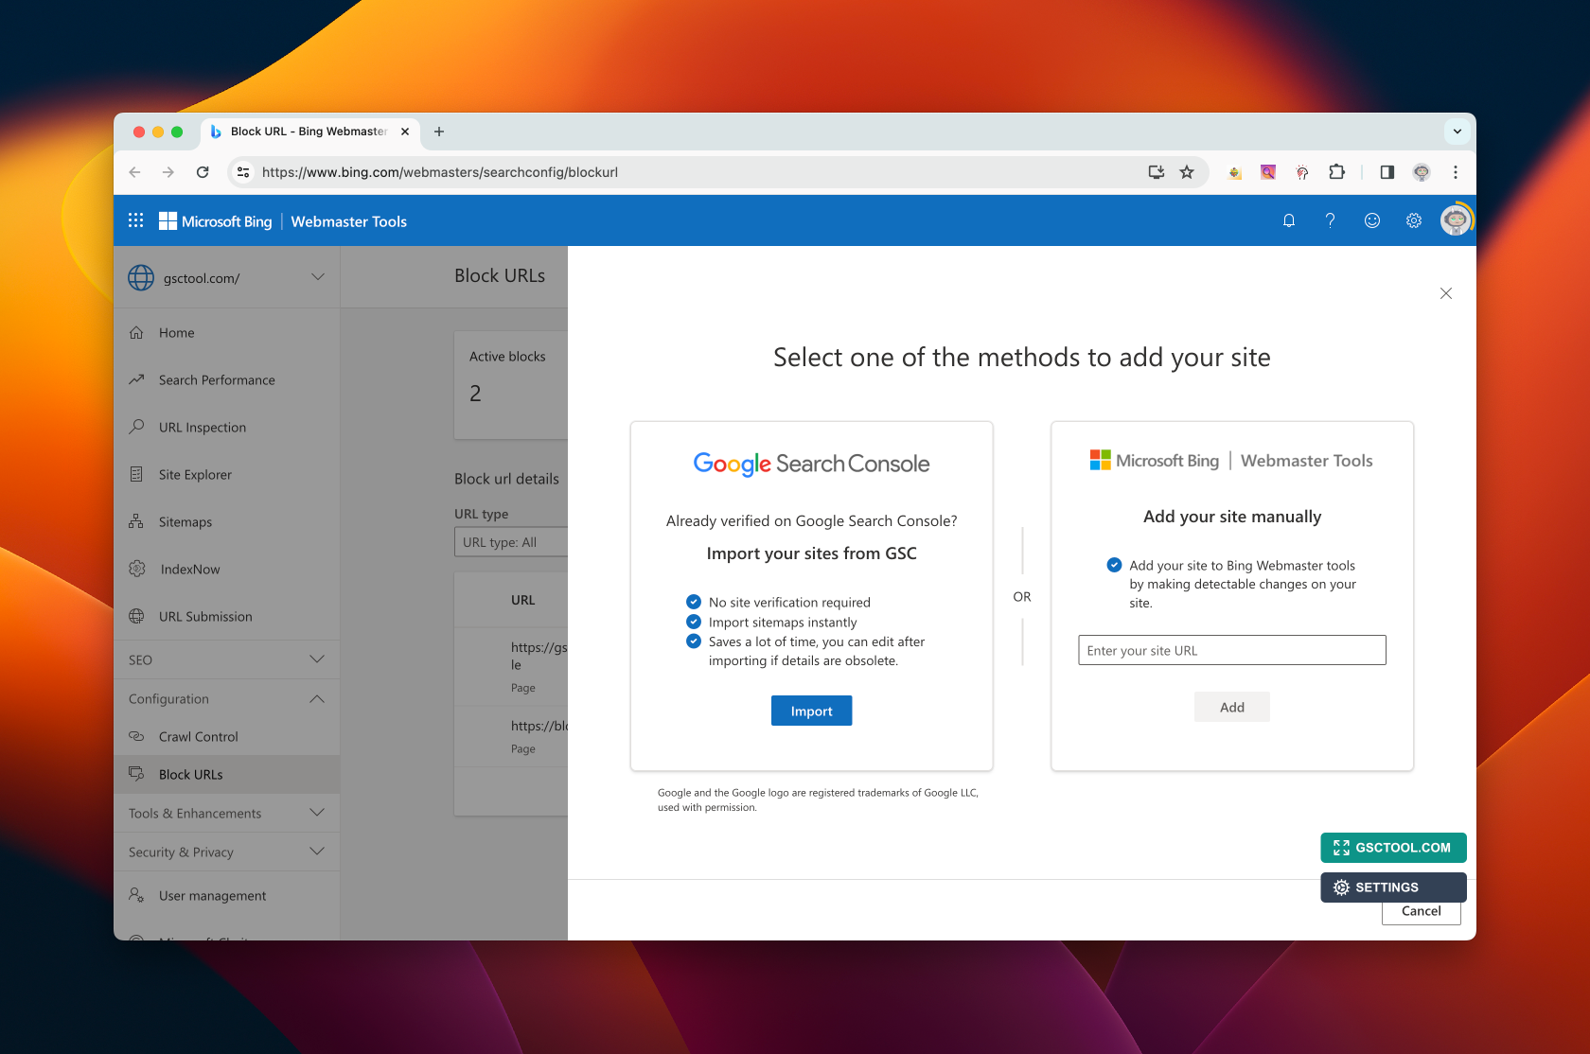Go to the Sitemaps section

[185, 521]
